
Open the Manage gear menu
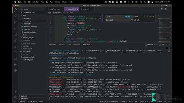coord(15,97)
